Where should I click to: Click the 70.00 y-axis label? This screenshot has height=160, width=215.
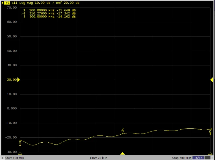(x=12, y=8)
